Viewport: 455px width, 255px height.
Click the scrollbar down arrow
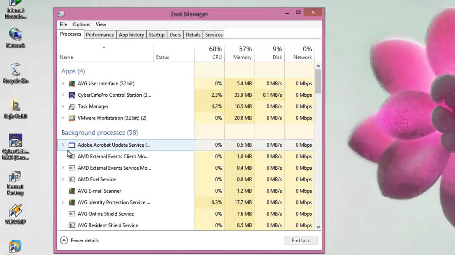coord(318,227)
